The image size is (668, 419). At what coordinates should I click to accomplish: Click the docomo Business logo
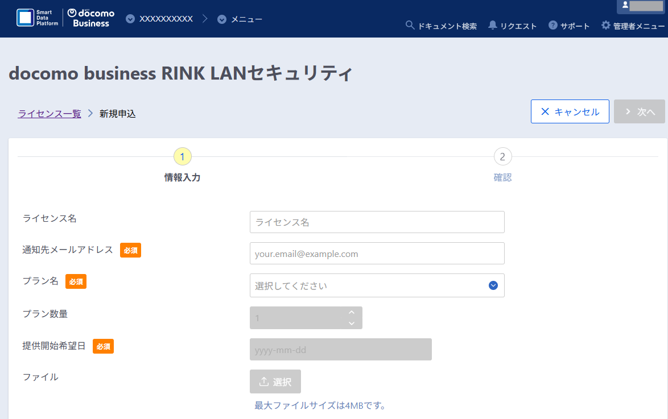click(91, 18)
